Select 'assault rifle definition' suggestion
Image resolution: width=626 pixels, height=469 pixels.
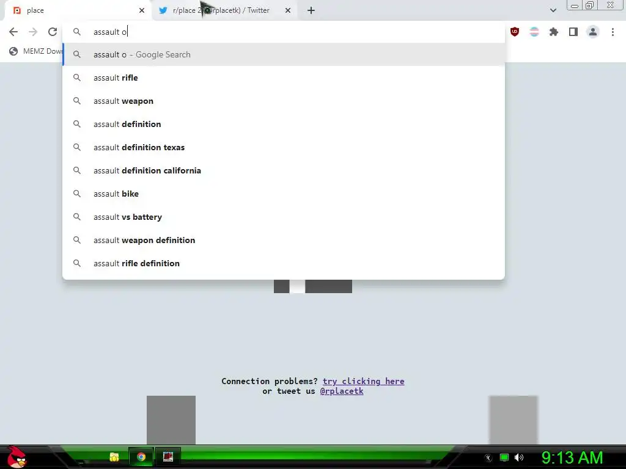coord(284,263)
